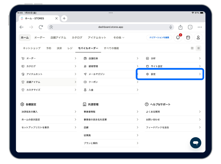Click the Safari share icon
This screenshot has height=164, width=221.
(x=180, y=27)
